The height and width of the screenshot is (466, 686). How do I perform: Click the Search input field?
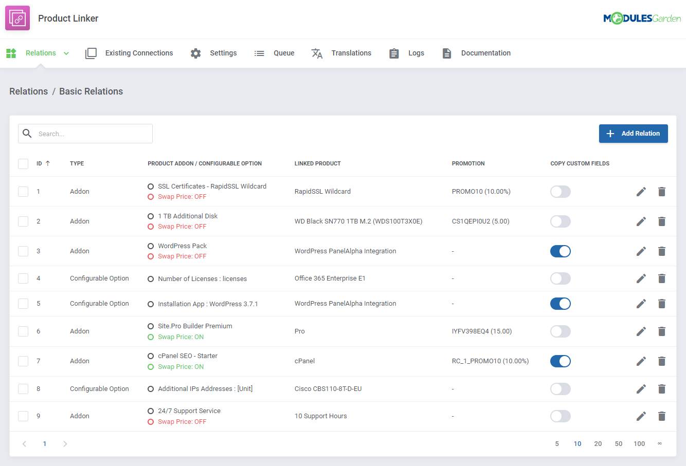click(x=93, y=134)
